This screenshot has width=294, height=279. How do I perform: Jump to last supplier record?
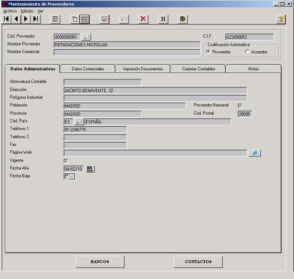36,19
